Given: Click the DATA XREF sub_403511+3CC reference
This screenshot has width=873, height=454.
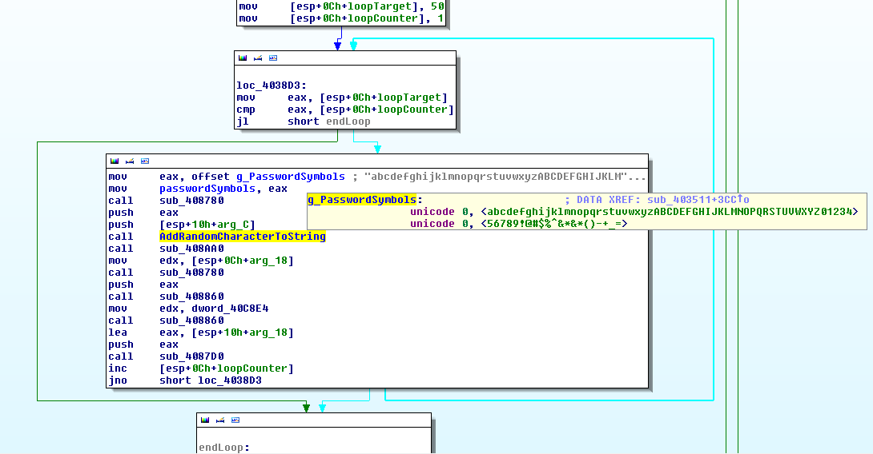Looking at the screenshot, I should click(x=658, y=200).
